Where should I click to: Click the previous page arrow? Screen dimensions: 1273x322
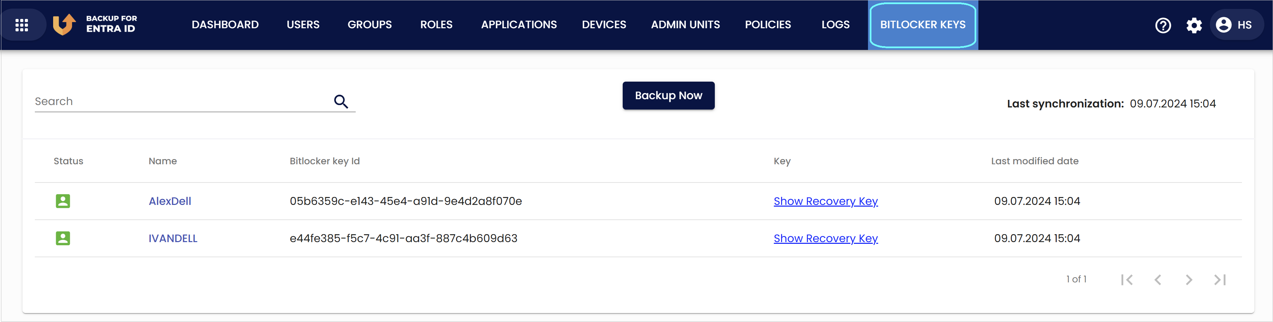[x=1158, y=279]
